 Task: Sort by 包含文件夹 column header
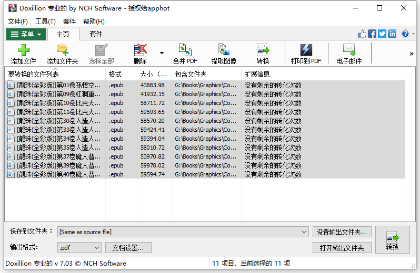(x=206, y=74)
